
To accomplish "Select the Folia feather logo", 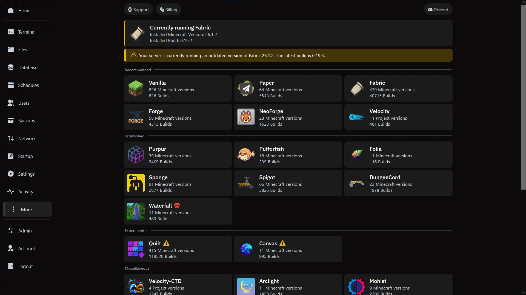I will point(356,155).
